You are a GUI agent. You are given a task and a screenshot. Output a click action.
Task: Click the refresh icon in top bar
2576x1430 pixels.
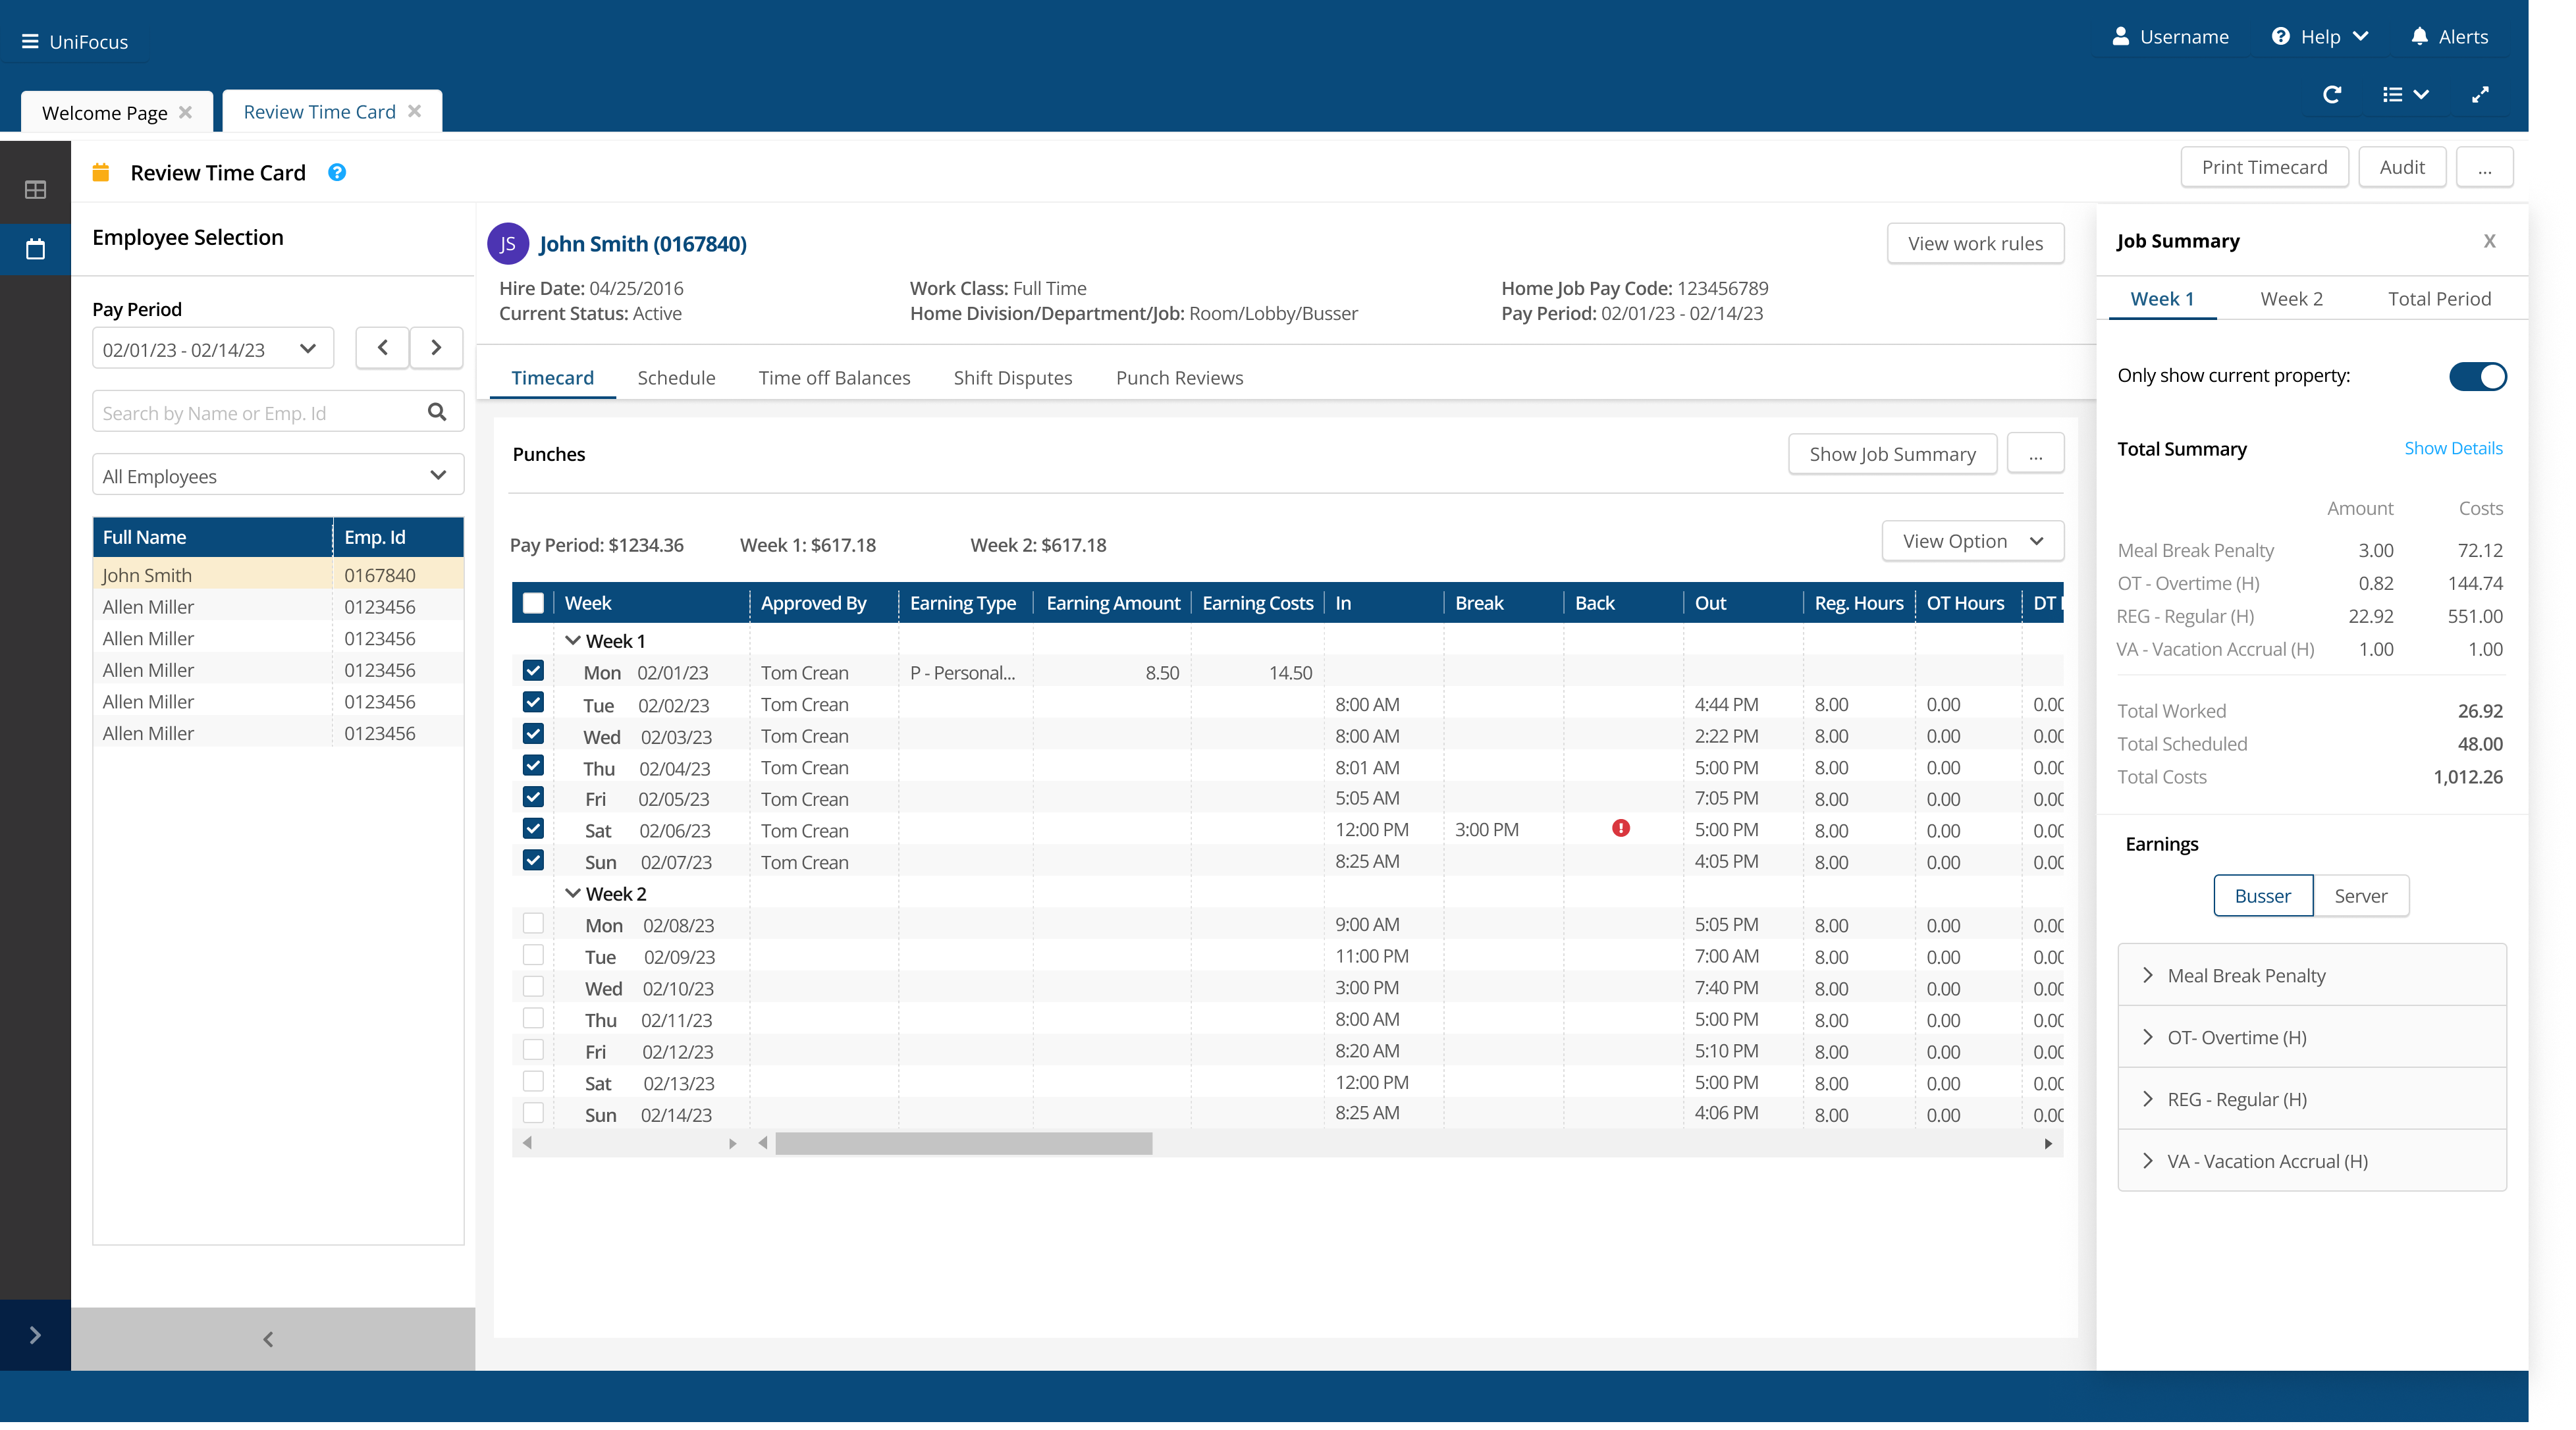click(2331, 94)
